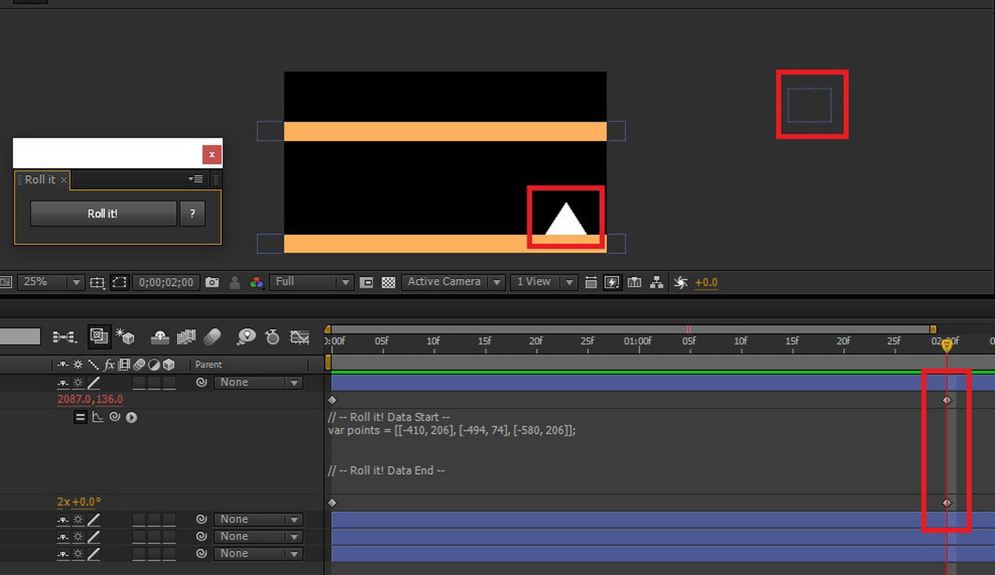Open the Roll it panel flyout menu
Viewport: 995px width, 575px height.
(195, 179)
